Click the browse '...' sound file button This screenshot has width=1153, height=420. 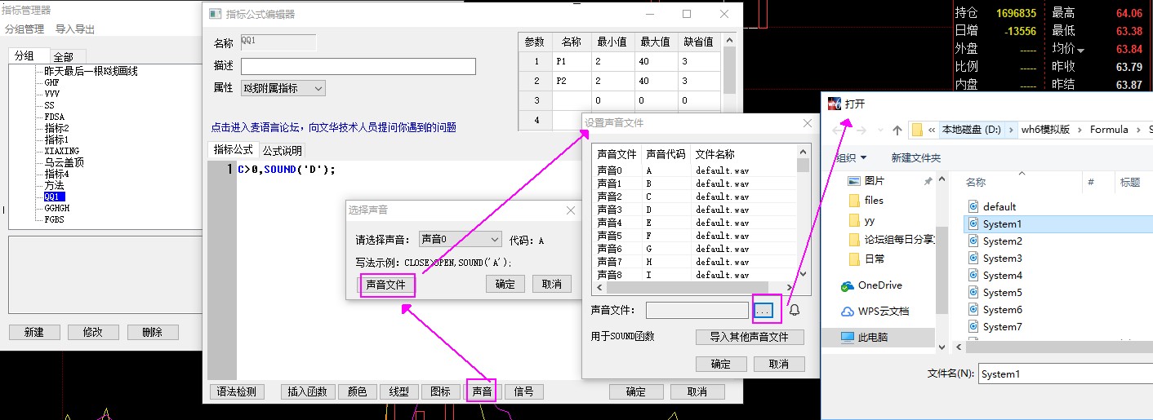click(762, 310)
